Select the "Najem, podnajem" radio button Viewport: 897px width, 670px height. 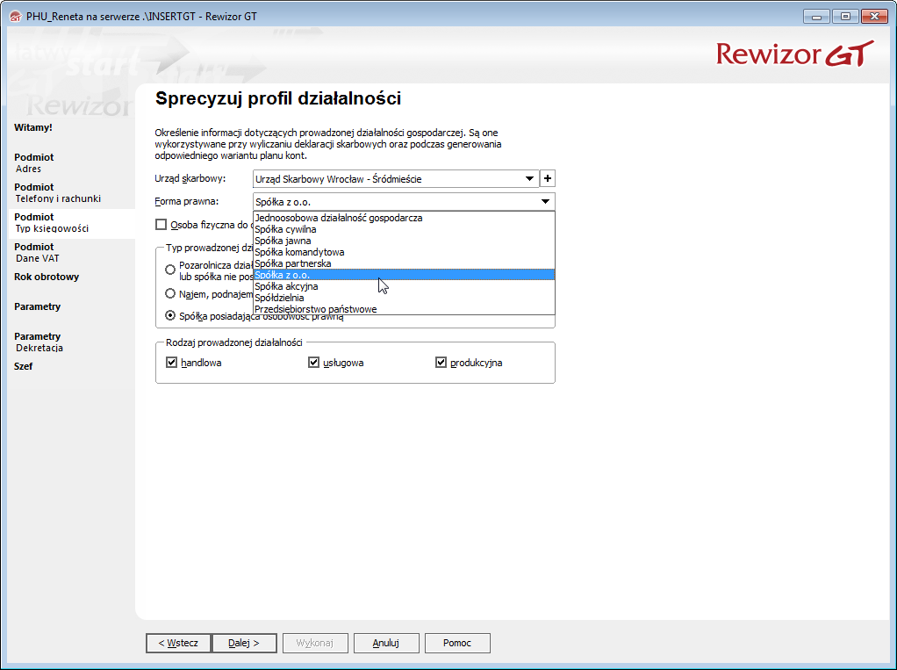(171, 293)
